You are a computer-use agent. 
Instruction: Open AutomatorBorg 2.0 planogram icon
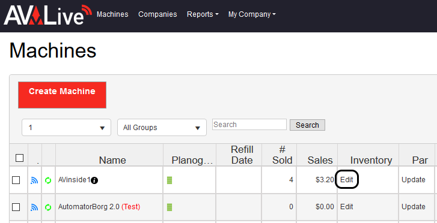(170, 207)
